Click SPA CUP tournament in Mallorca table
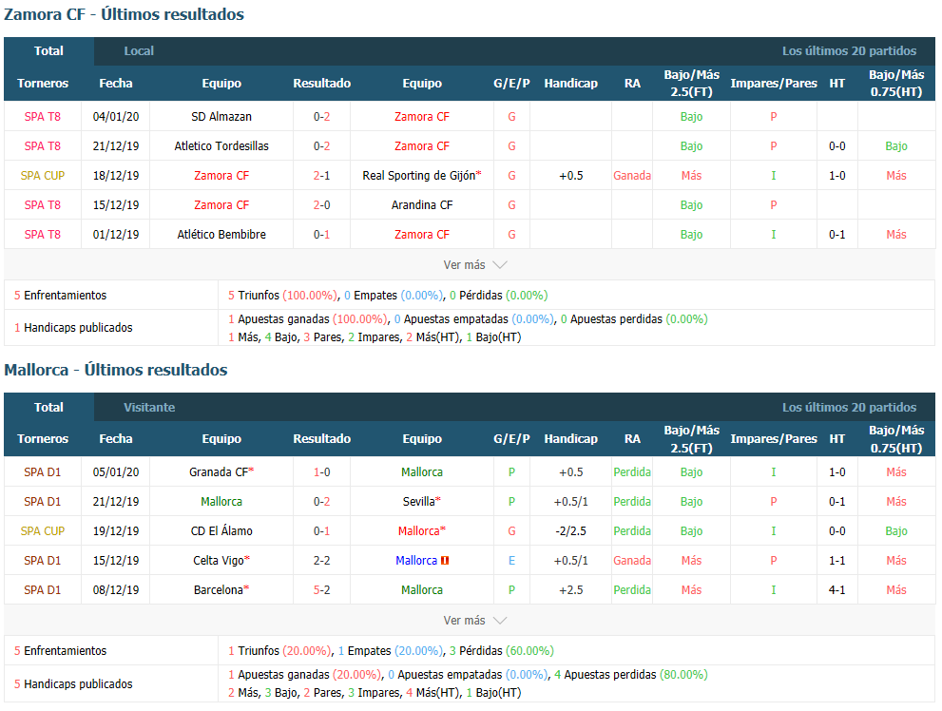942x711 pixels. point(43,530)
